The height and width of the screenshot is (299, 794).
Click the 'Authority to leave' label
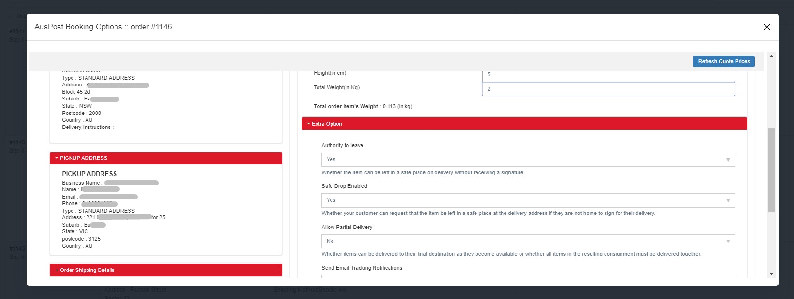tap(343, 145)
